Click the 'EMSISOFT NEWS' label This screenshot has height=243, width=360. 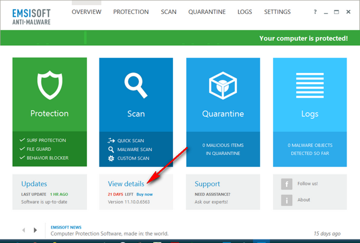66,227
